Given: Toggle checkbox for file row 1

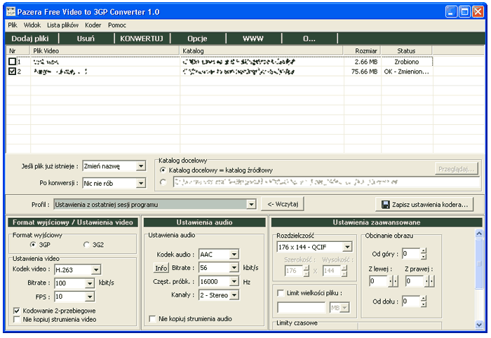Looking at the screenshot, I should pos(12,62).
